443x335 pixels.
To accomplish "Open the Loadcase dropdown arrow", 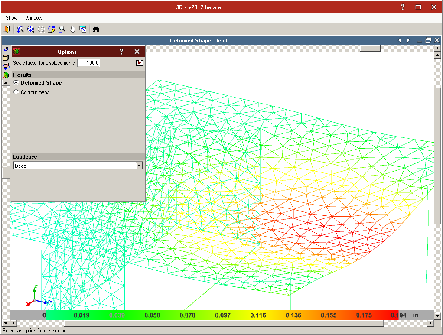I will (139, 166).
